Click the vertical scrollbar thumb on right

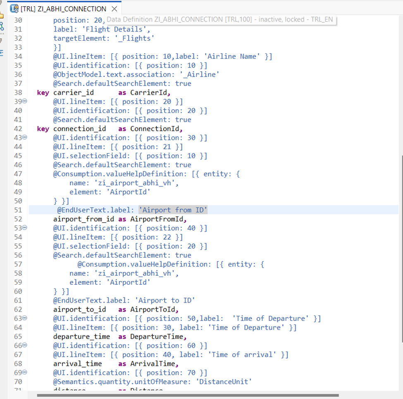401,248
